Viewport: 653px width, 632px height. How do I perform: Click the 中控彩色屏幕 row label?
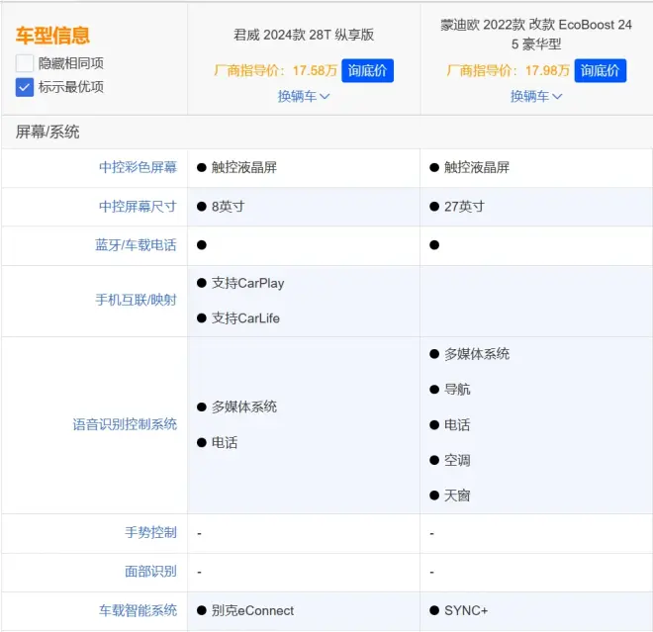138,168
